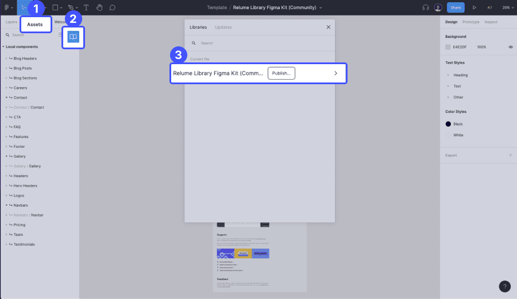Select the White color style
Screen dimensions: 517x299
[x=455, y=135]
